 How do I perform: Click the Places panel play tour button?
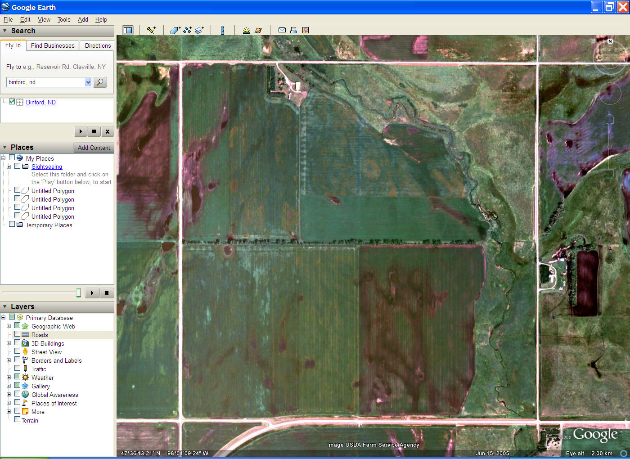[92, 293]
